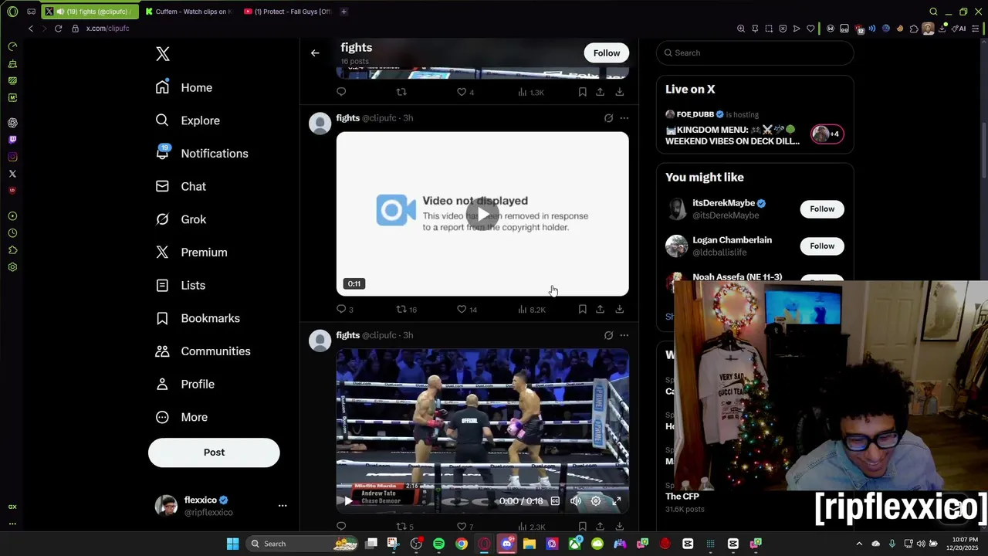Open Chat in sidebar
The image size is (988, 556).
181,186
